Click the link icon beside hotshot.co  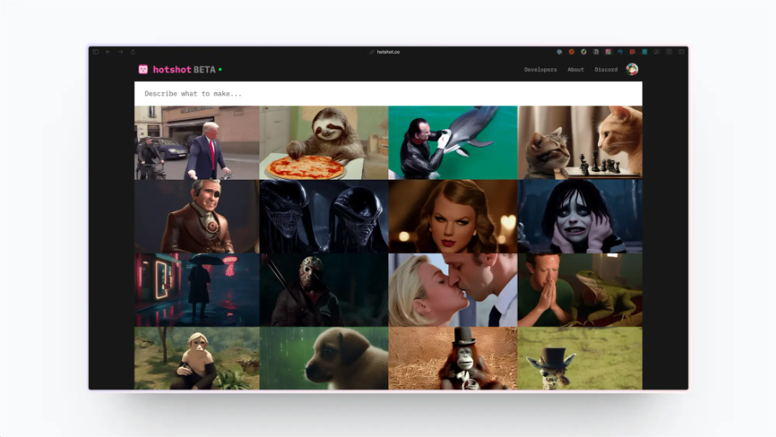(x=372, y=52)
